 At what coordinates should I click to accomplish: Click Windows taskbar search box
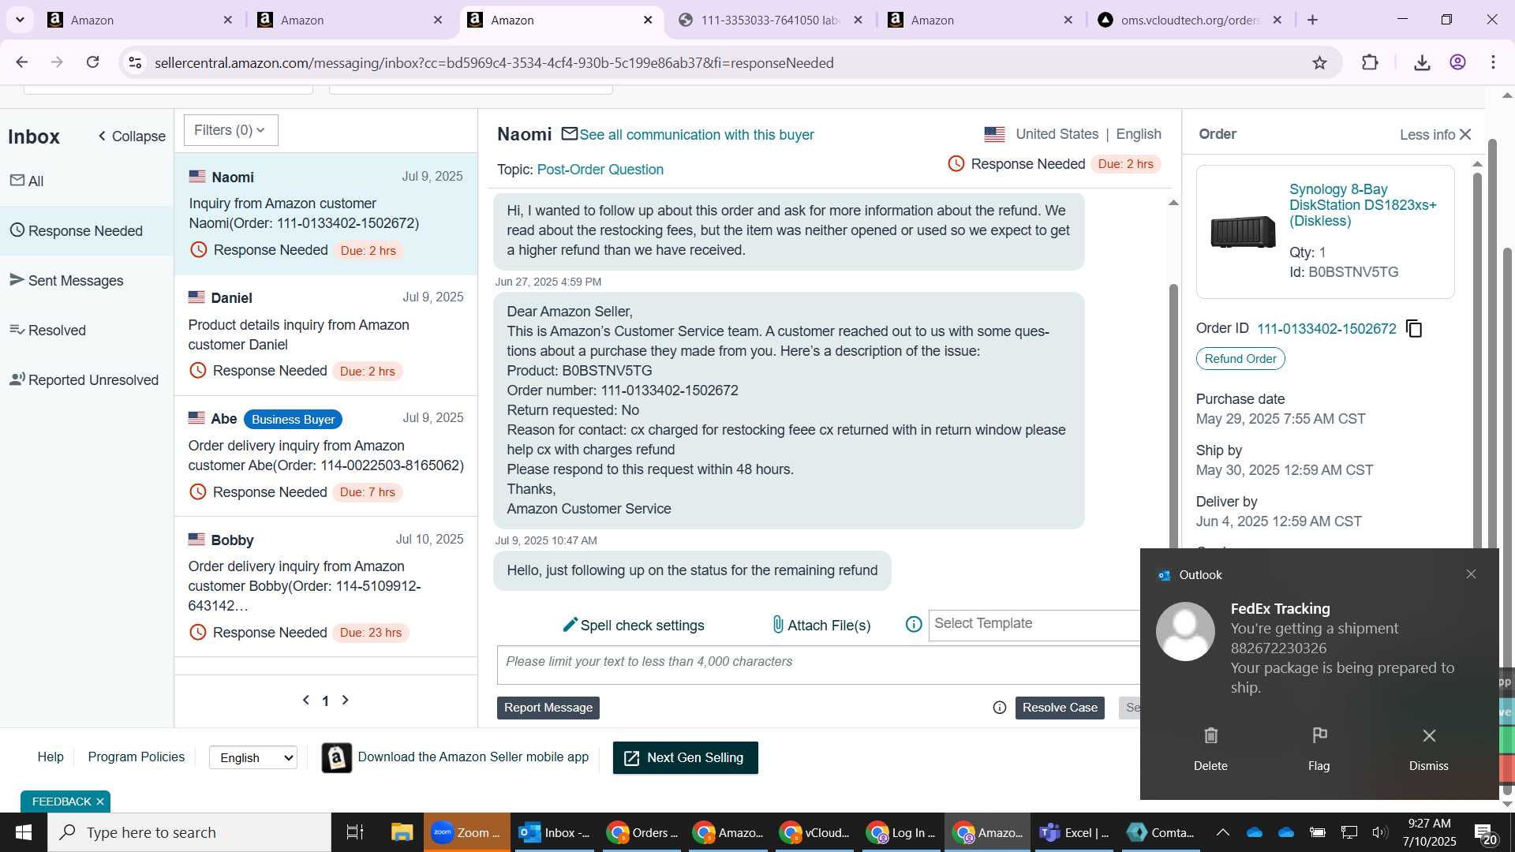coord(189,832)
